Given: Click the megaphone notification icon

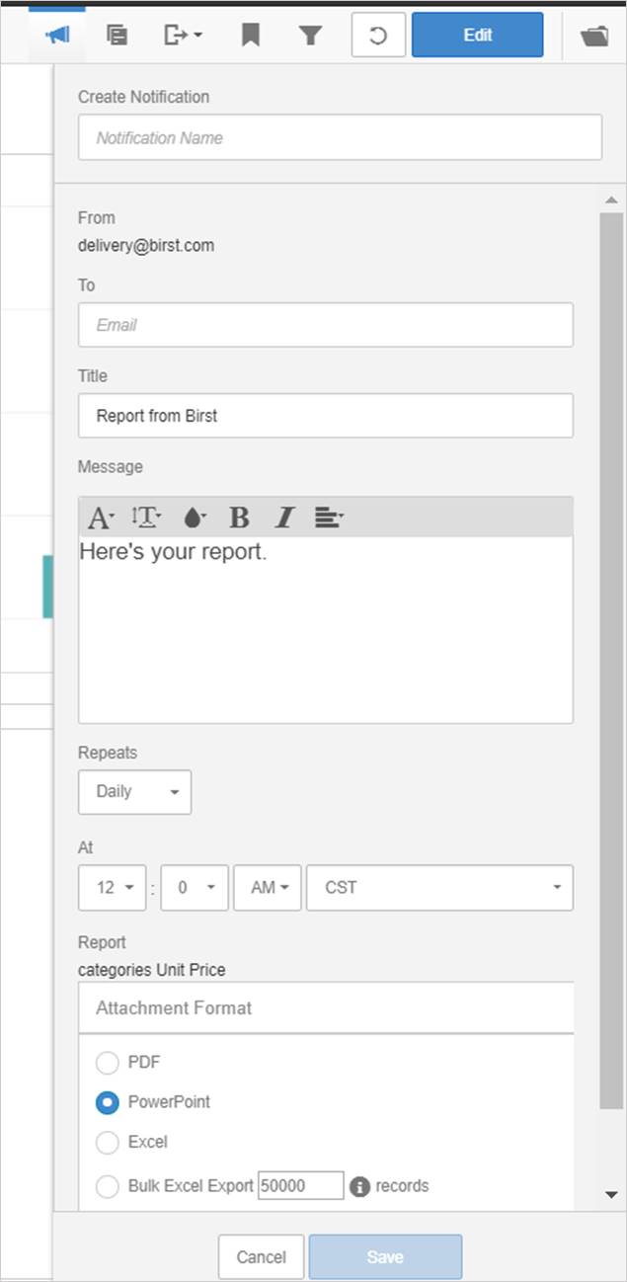Looking at the screenshot, I should click(57, 36).
